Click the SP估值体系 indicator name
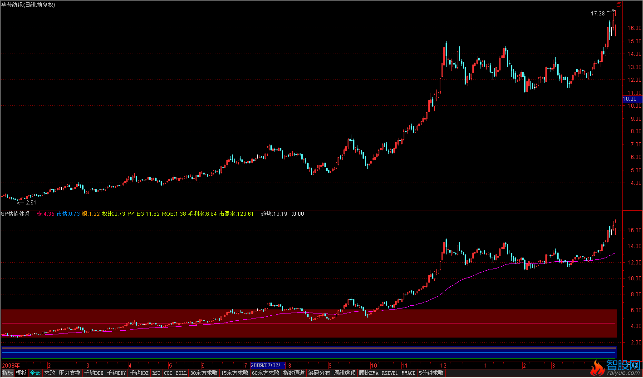Screen dimensions: 643x378 (x=15, y=214)
